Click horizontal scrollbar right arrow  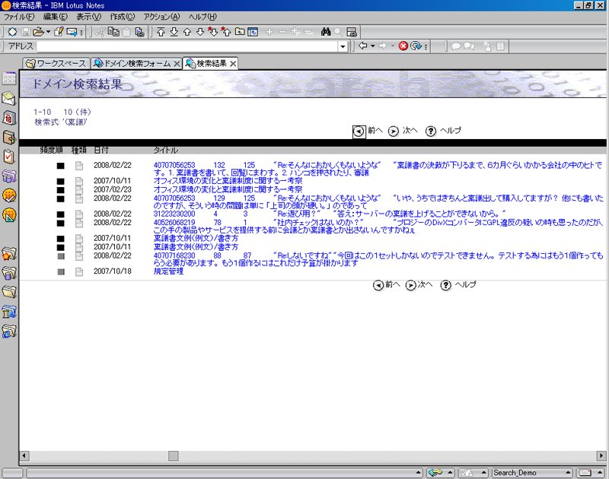601,455
